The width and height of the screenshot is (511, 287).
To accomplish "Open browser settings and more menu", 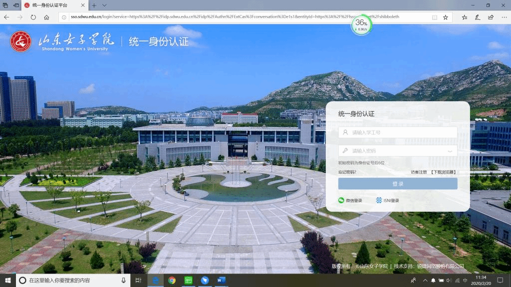I will pos(504,17).
